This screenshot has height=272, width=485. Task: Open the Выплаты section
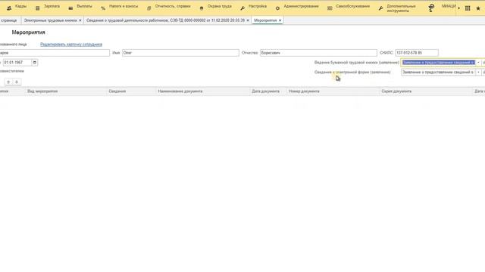[x=84, y=6]
